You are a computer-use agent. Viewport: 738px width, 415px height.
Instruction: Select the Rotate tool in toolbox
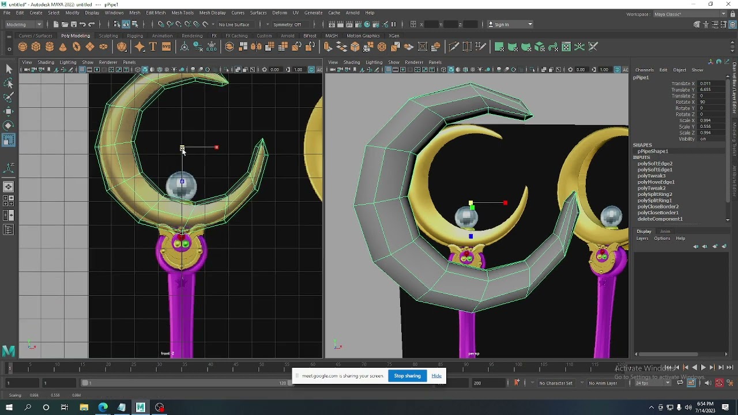[x=9, y=125]
